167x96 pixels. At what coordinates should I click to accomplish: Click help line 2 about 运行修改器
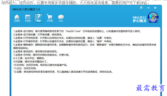click(38, 34)
